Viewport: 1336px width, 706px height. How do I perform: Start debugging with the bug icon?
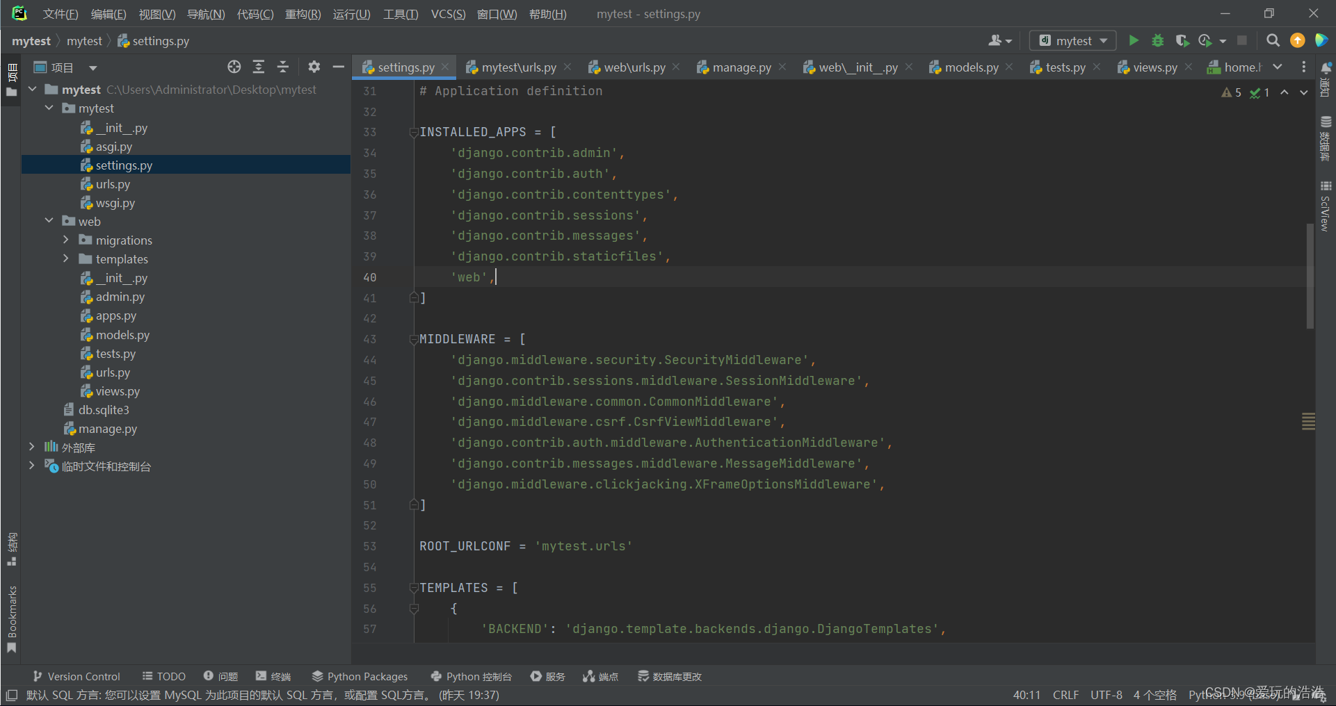pos(1158,40)
